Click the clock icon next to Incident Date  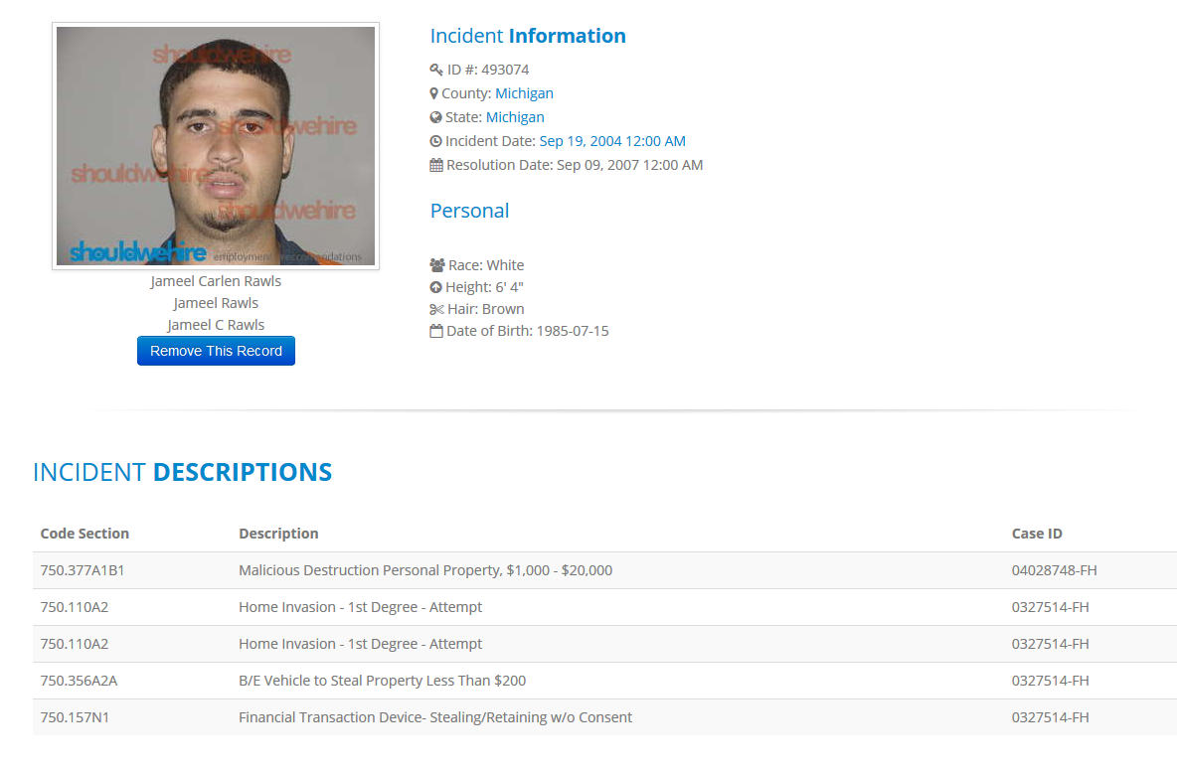(x=436, y=141)
